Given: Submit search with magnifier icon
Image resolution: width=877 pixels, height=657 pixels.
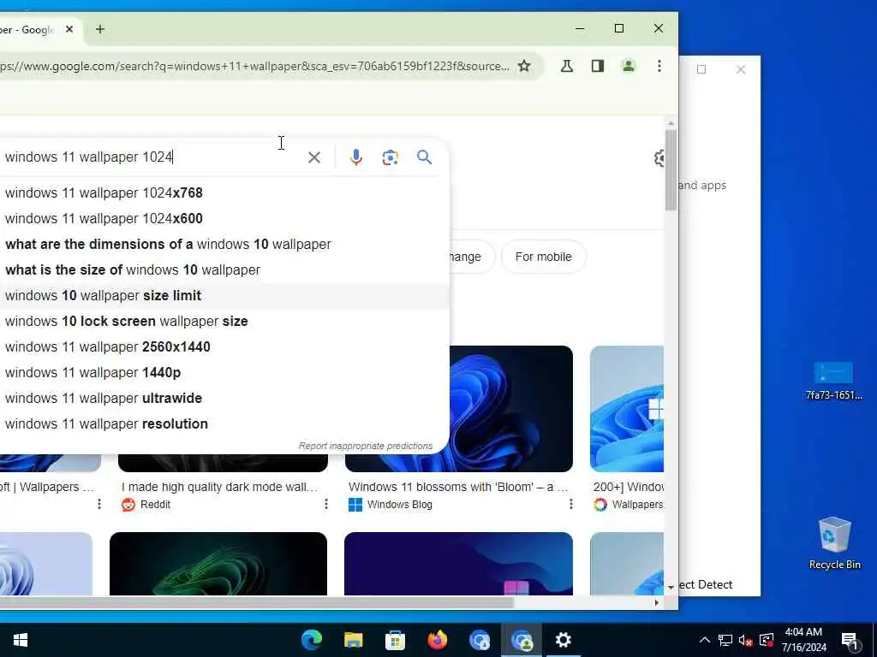Looking at the screenshot, I should click(x=424, y=157).
